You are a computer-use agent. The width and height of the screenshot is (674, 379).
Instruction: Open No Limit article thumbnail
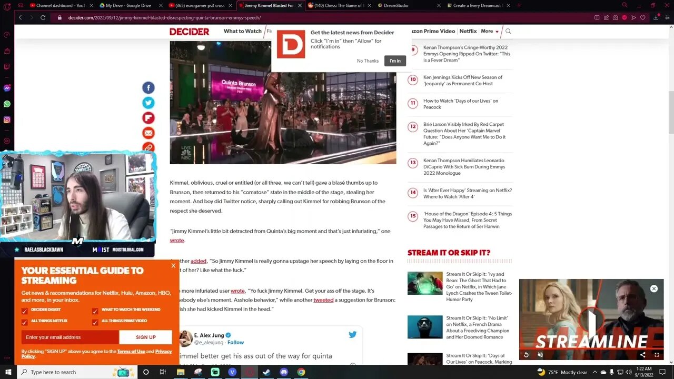(x=425, y=327)
